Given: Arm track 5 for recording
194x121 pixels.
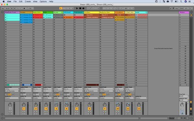Looking at the screenshot, I should [x=56, y=114].
